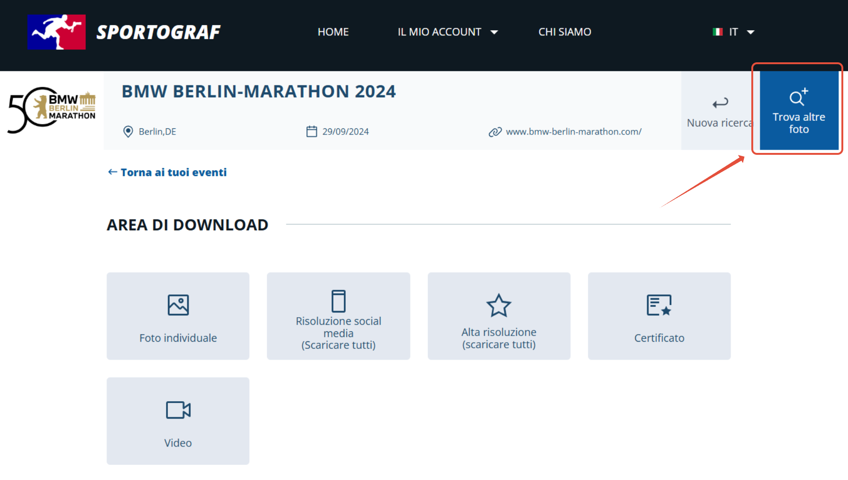The image size is (848, 480).
Task: Open the IT language dropdown arrow
Action: [751, 32]
